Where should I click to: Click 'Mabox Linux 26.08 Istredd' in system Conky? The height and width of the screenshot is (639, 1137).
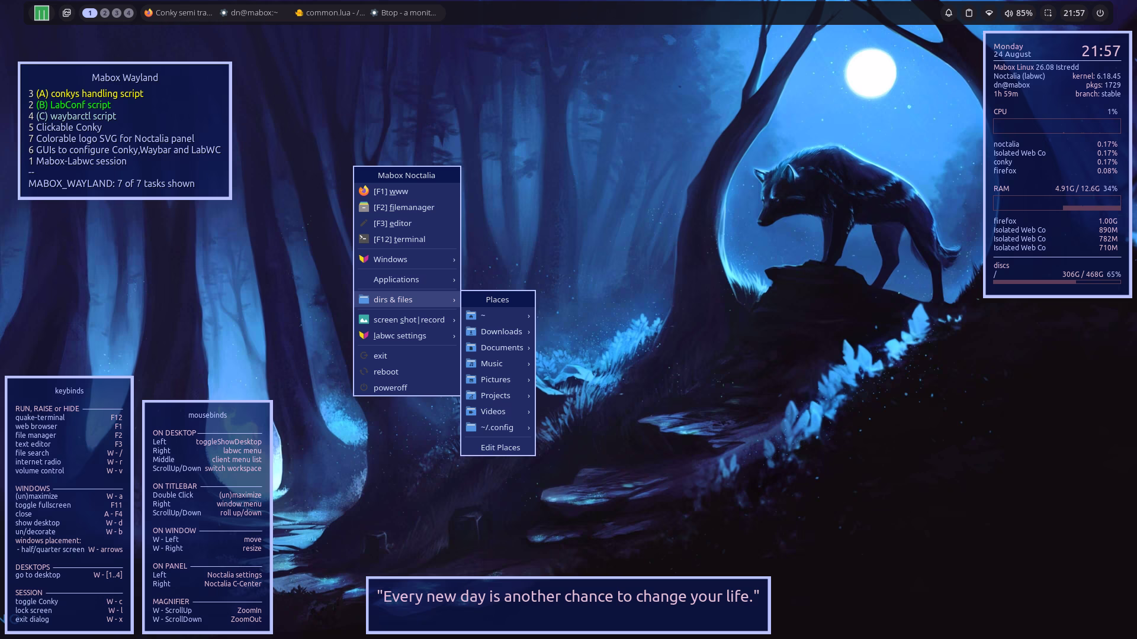(1036, 67)
